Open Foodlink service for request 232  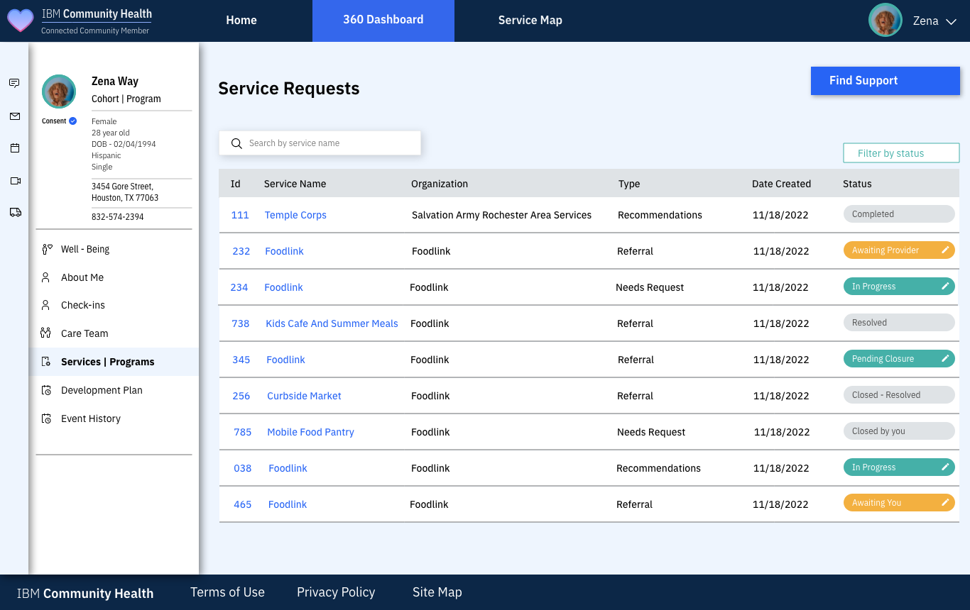click(x=284, y=251)
